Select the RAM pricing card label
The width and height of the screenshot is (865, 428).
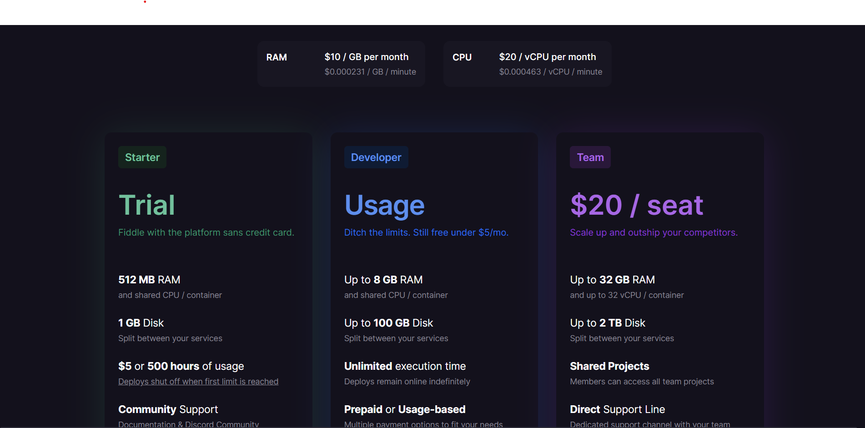pos(277,57)
